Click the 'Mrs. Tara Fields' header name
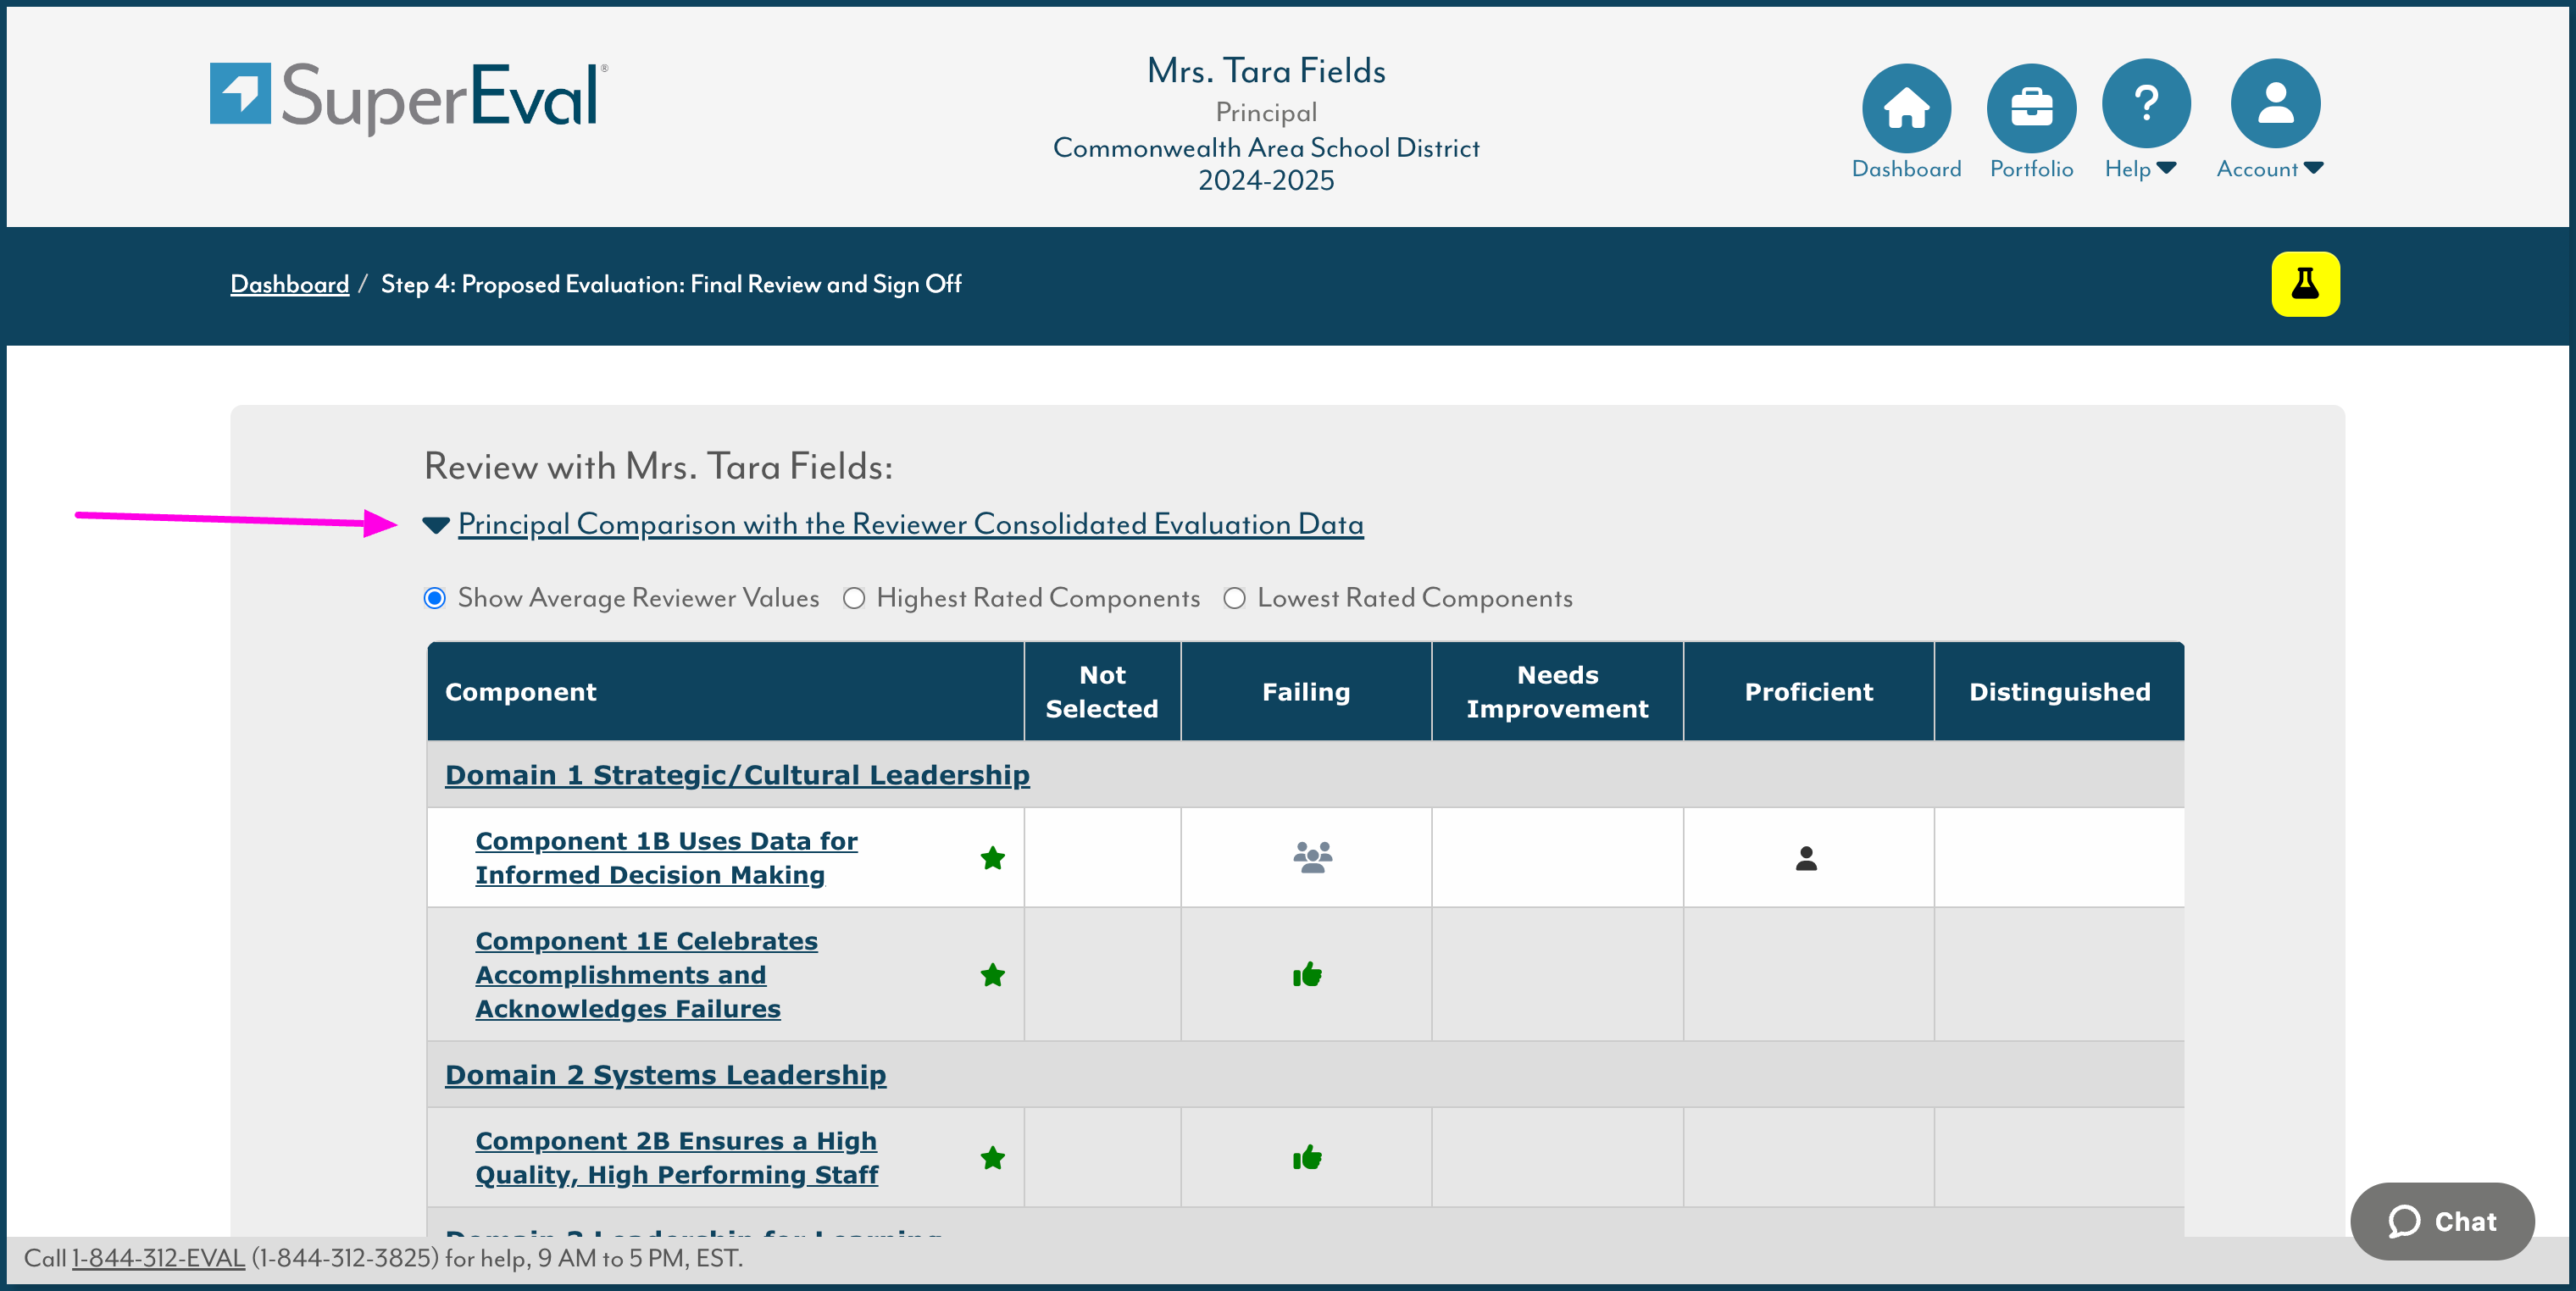 1266,71
